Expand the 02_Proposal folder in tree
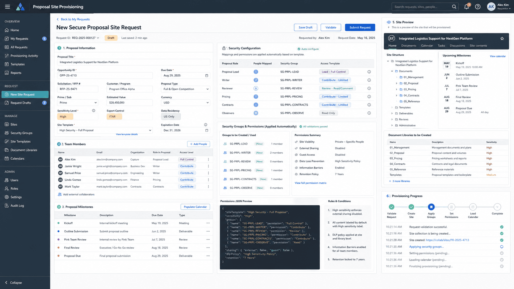The height and width of the screenshot is (289, 514). click(397, 83)
